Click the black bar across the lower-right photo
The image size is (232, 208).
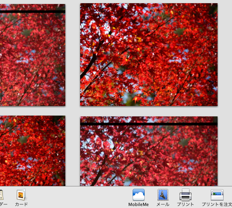(x=149, y=124)
